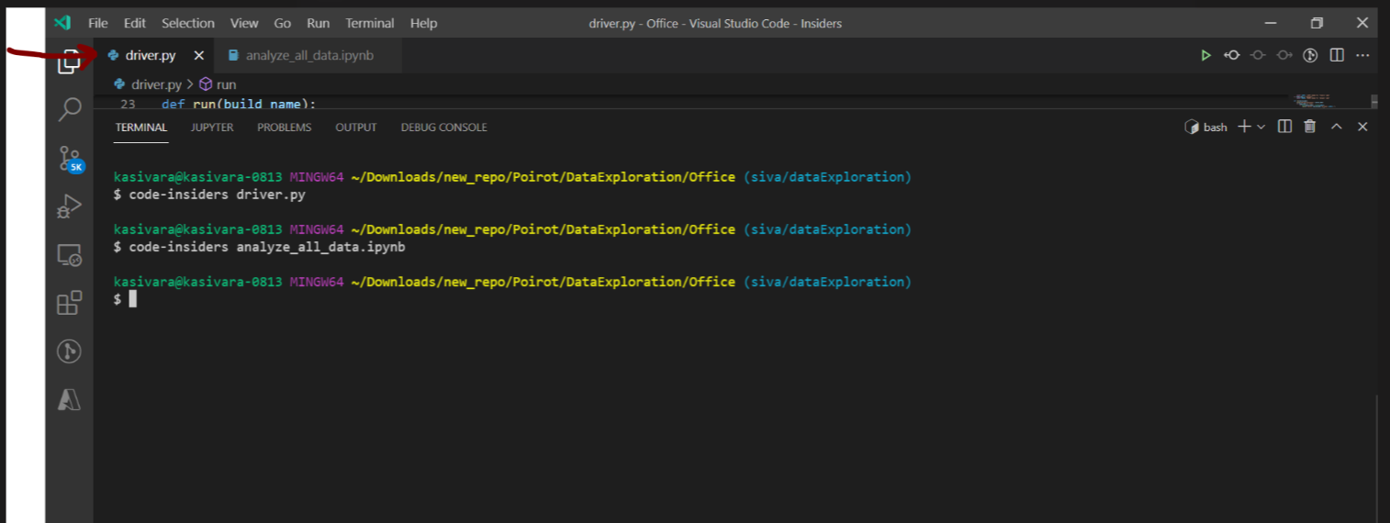Open the Explorer view in activity bar
The image size is (1390, 523).
[x=69, y=62]
